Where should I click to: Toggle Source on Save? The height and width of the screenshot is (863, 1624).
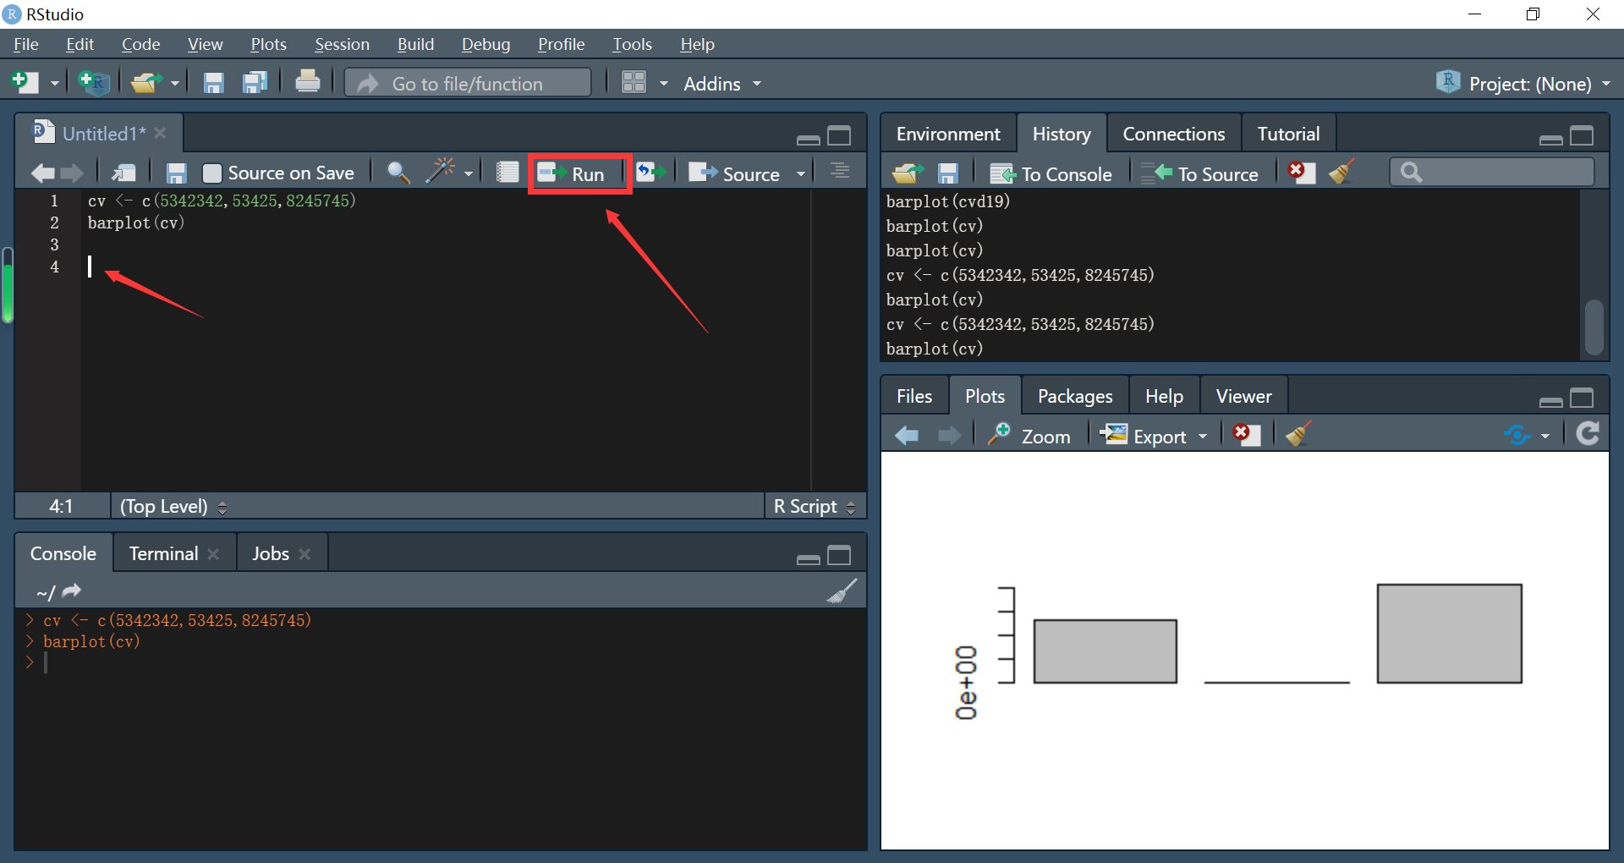point(213,172)
